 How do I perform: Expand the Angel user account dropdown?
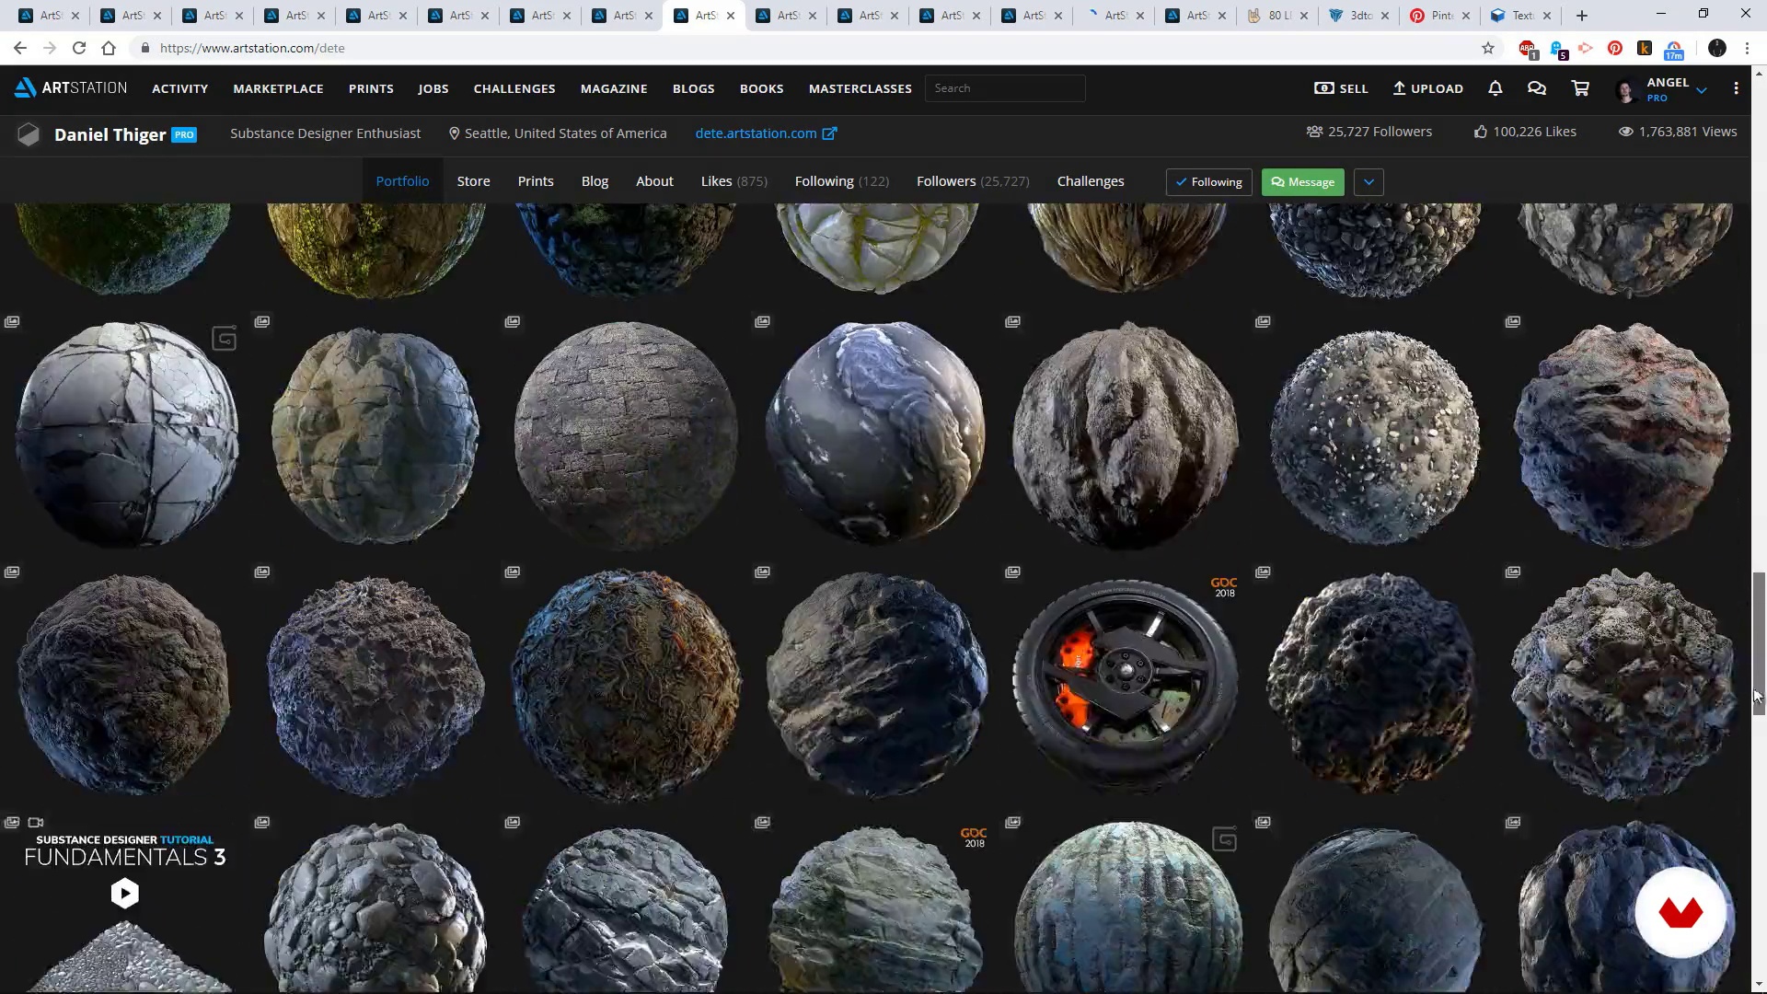coord(1702,89)
